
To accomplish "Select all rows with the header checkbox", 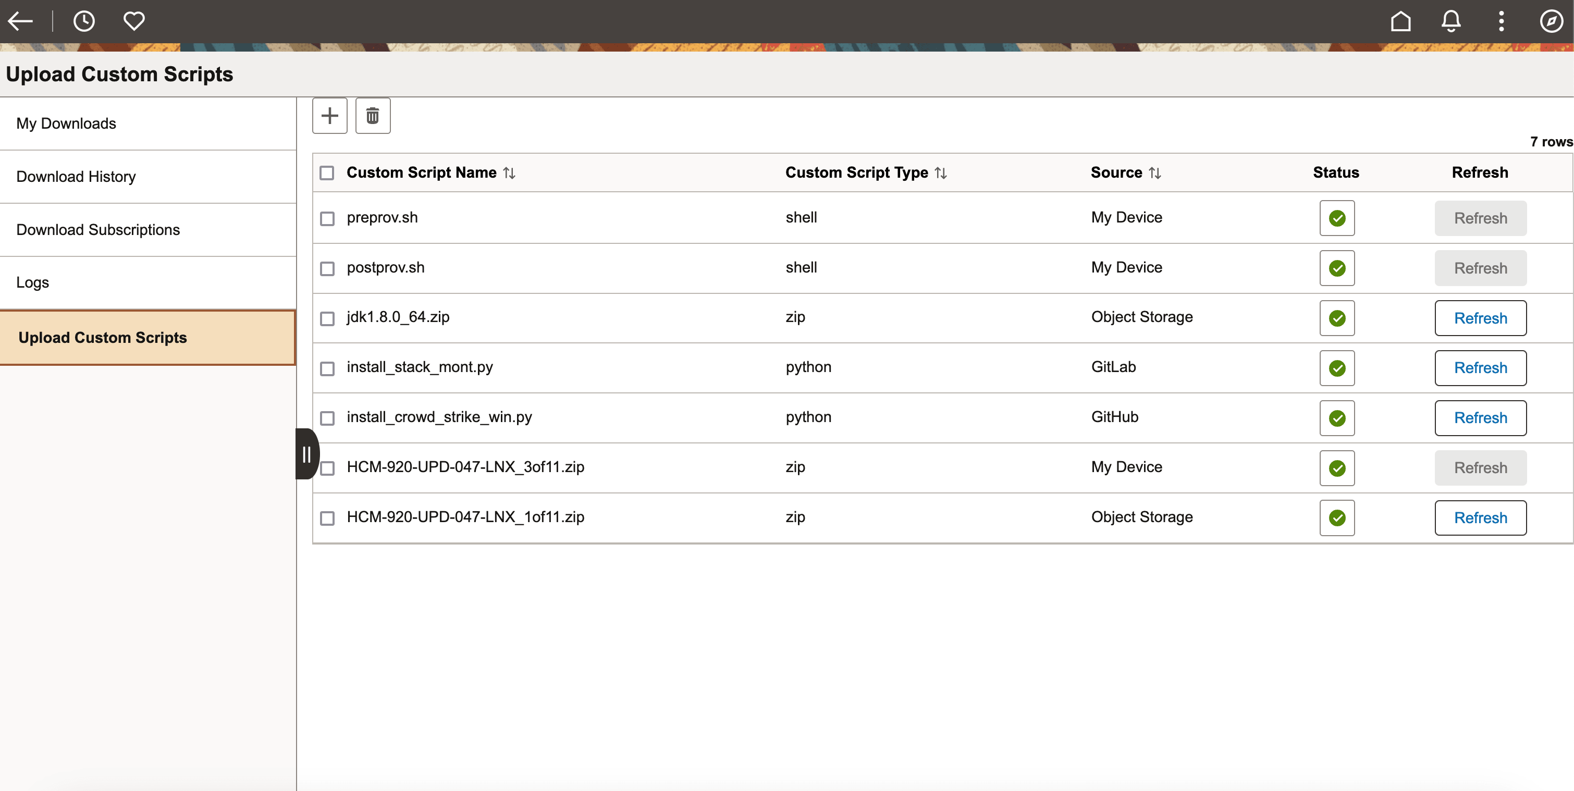I will 327,173.
